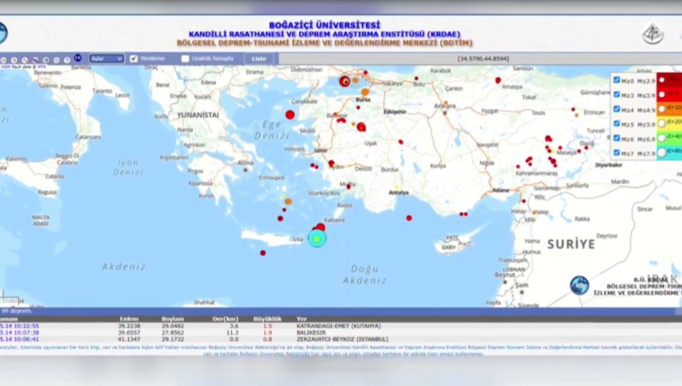Enable the Uzaklık hesapla checkbox
The image size is (682, 386).
pyautogui.click(x=185, y=58)
